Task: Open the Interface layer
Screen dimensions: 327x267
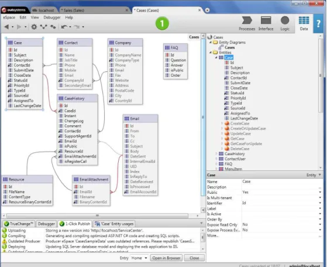Action: [266, 23]
